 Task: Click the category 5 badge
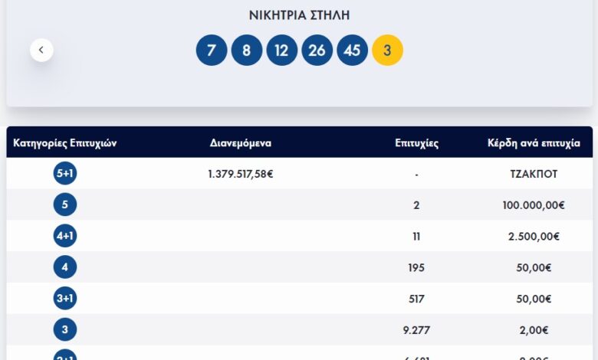tap(65, 205)
